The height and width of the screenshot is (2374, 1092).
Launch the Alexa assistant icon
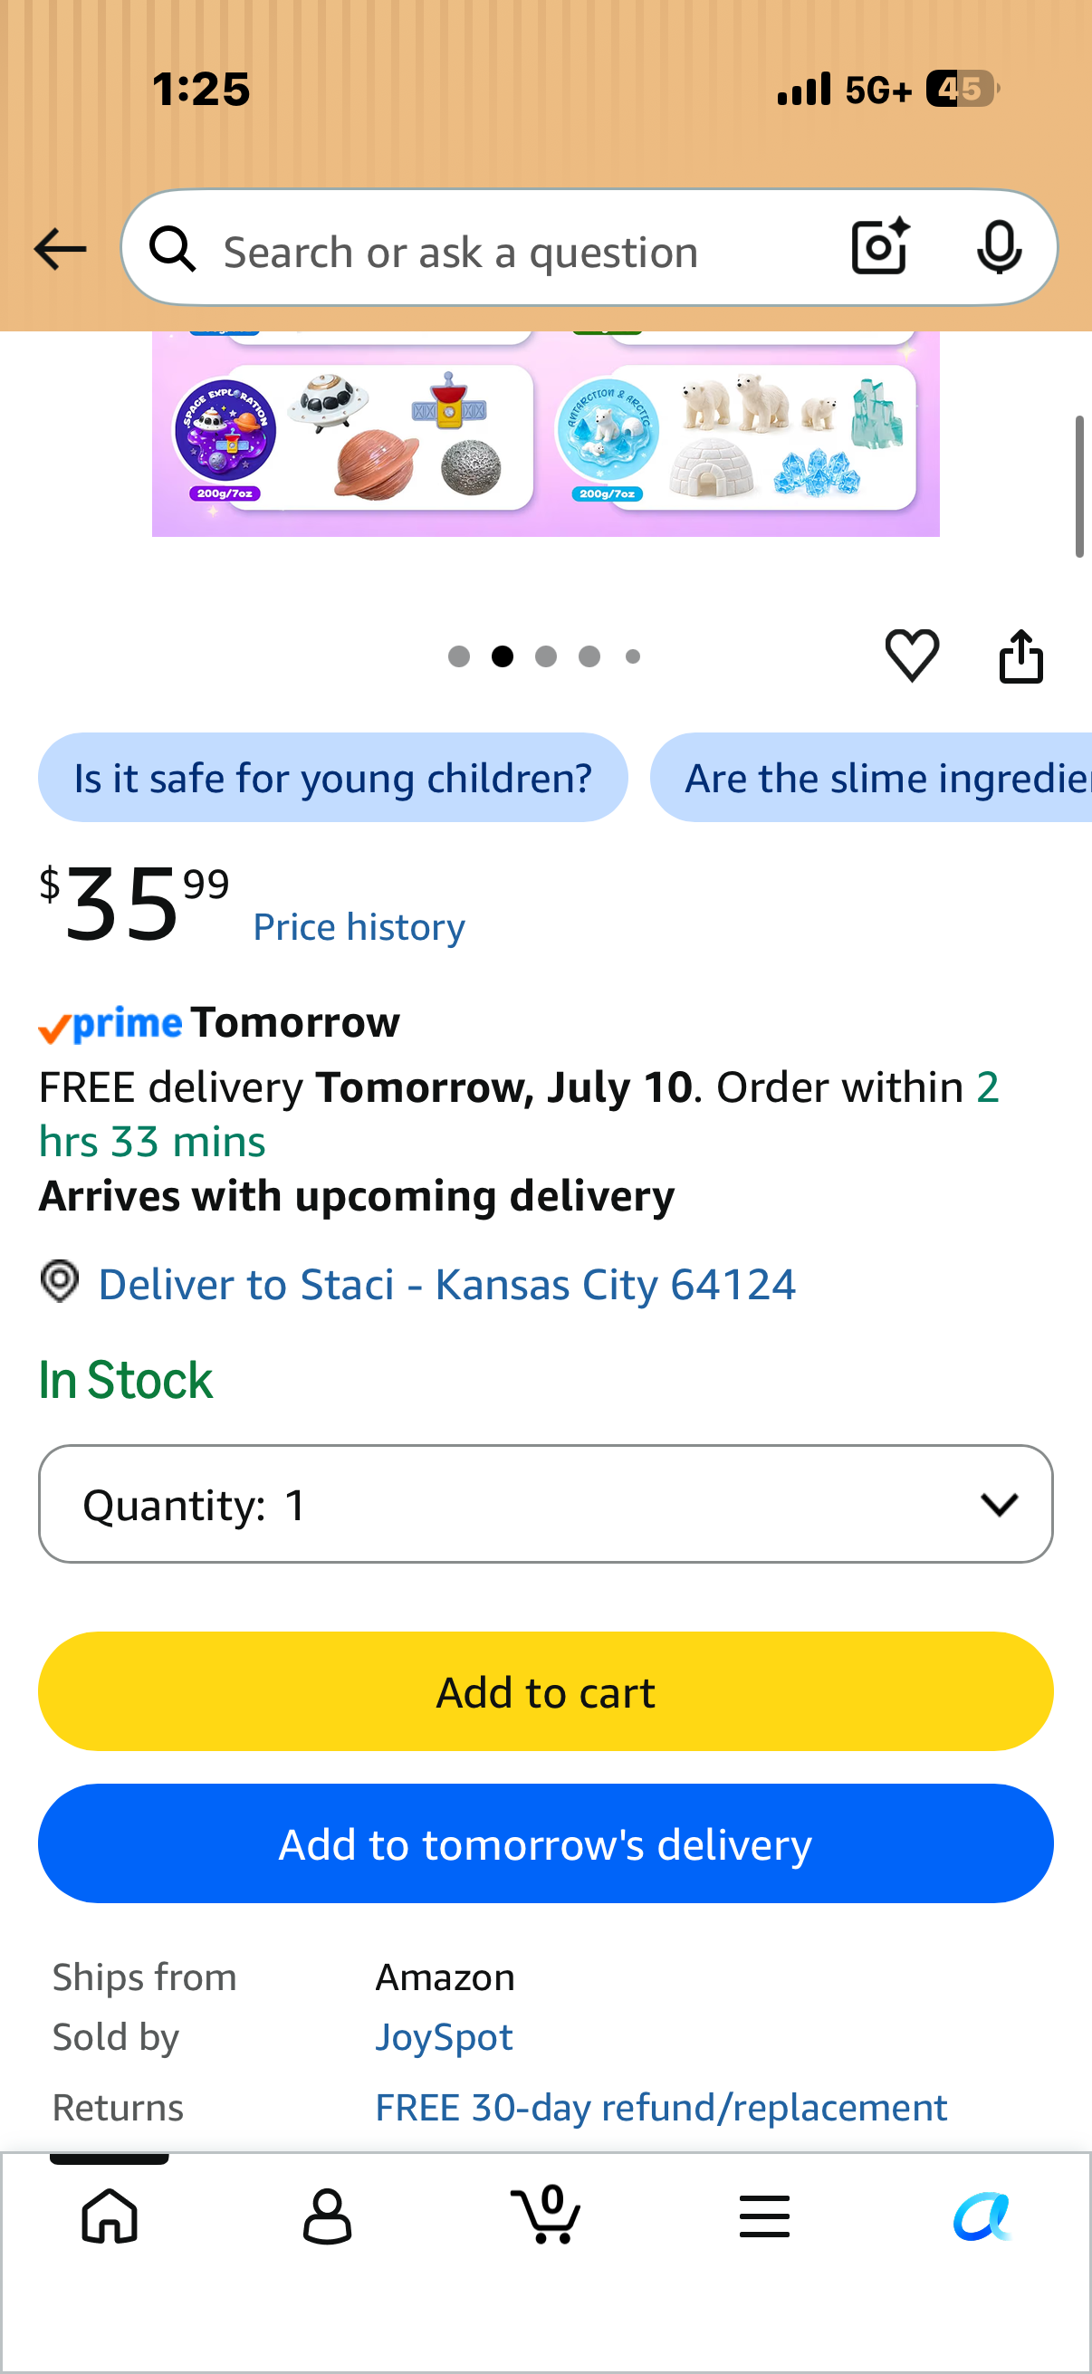click(x=982, y=2216)
